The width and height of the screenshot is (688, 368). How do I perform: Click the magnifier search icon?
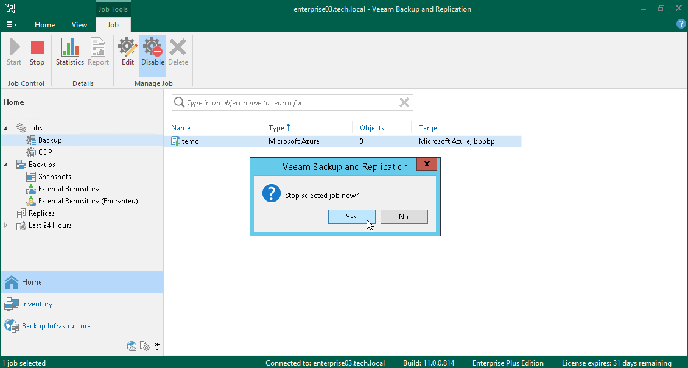coord(179,103)
